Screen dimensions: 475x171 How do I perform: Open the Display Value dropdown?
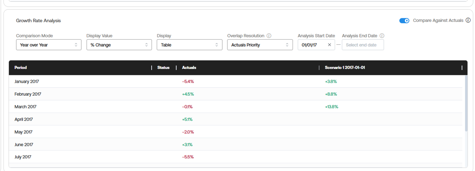point(119,45)
